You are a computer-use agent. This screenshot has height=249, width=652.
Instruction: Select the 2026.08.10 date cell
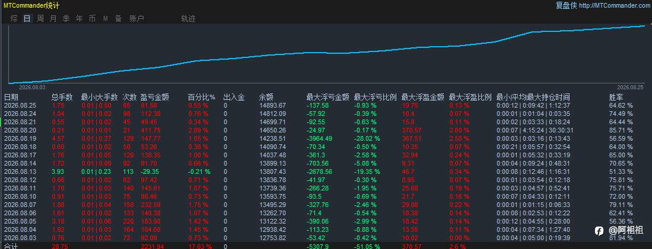pyautogui.click(x=20, y=196)
